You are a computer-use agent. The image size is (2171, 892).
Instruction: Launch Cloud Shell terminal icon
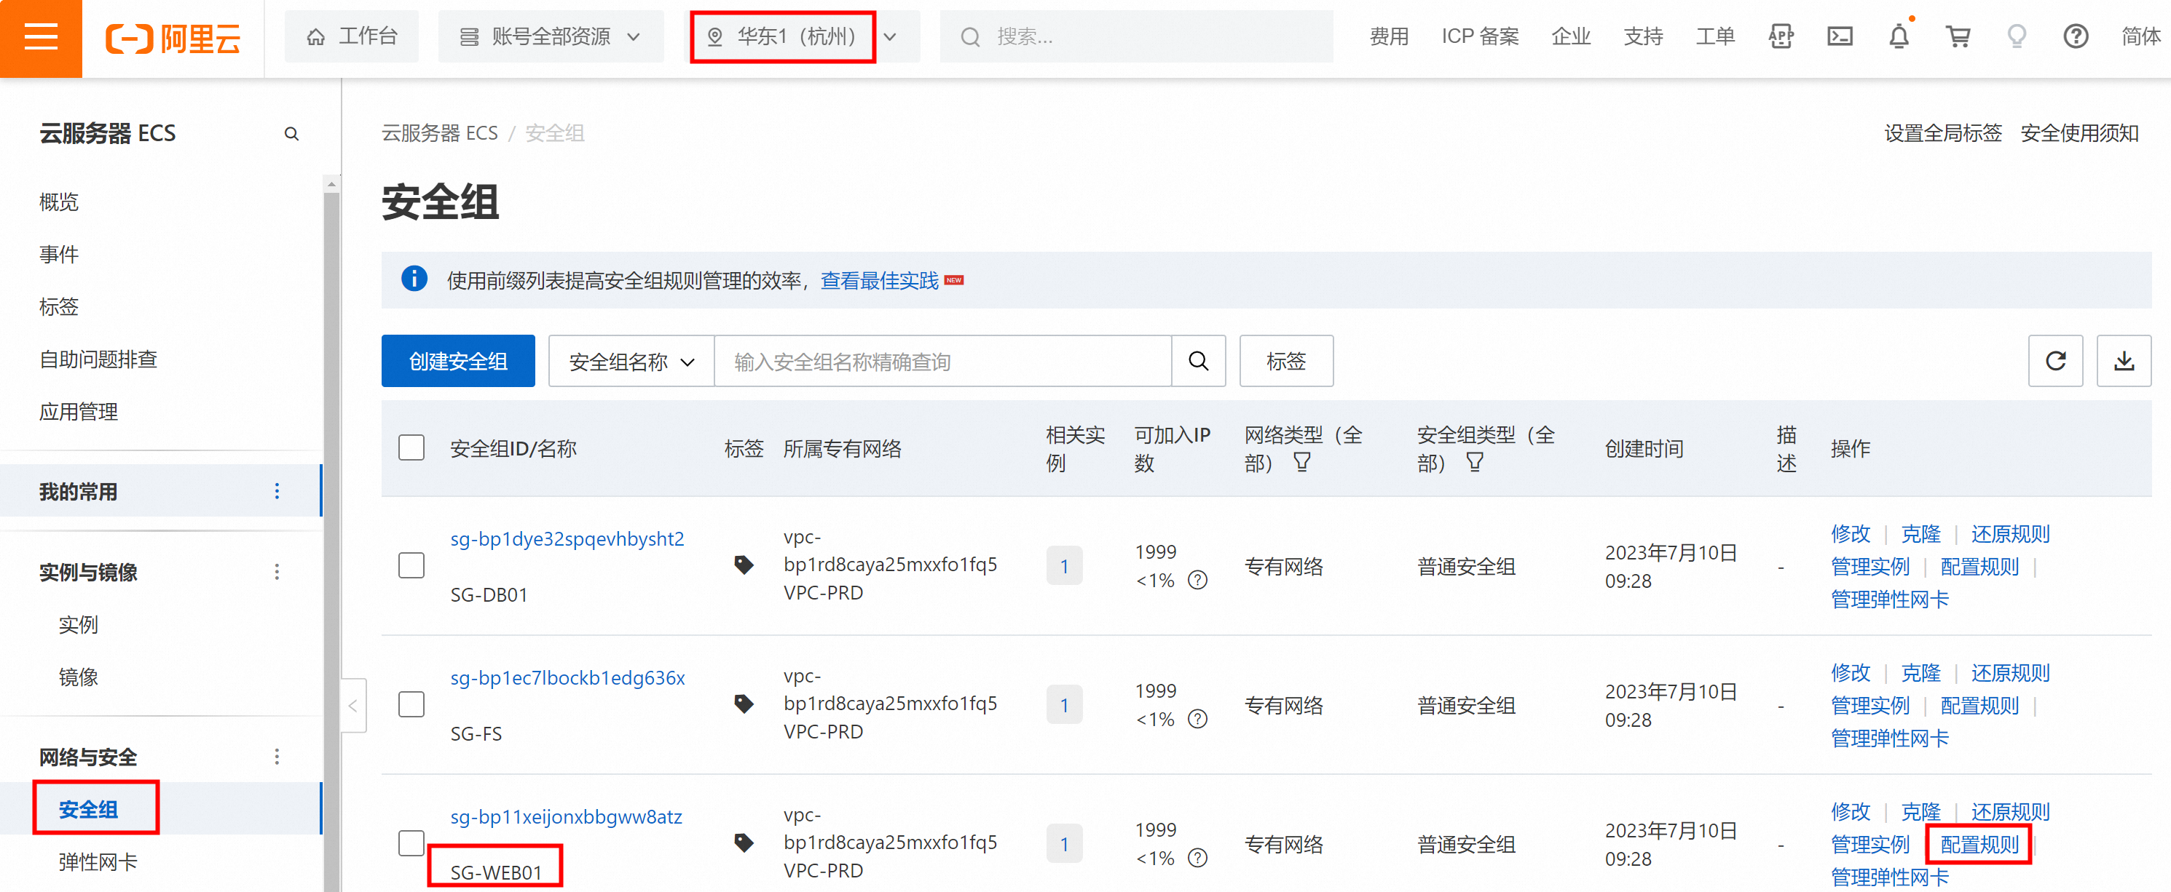tap(1840, 36)
